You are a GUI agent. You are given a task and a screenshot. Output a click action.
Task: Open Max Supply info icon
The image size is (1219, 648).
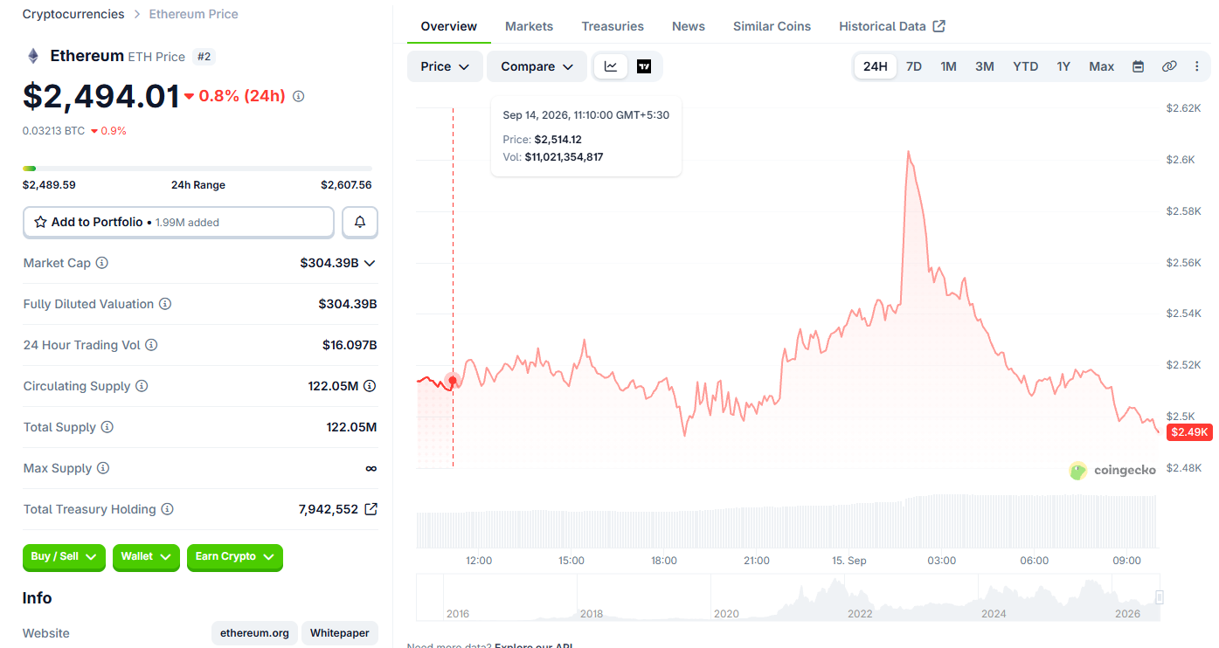[x=103, y=468]
